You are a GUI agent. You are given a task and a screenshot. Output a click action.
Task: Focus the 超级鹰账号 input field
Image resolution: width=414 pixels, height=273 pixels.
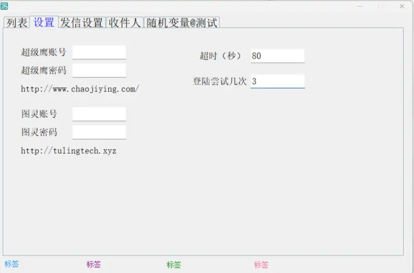click(99, 52)
